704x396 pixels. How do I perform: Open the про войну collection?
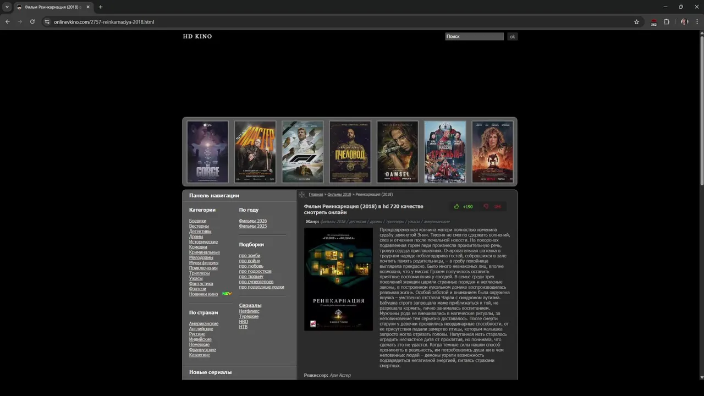250,261
